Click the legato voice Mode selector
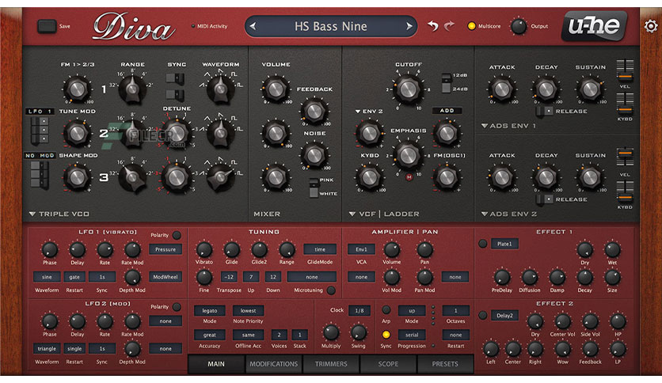 coord(209,311)
